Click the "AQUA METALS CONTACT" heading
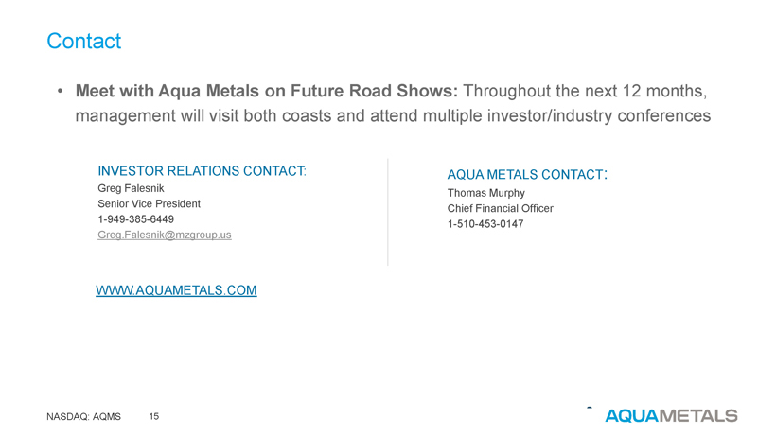The image size is (776, 436). 526,175
